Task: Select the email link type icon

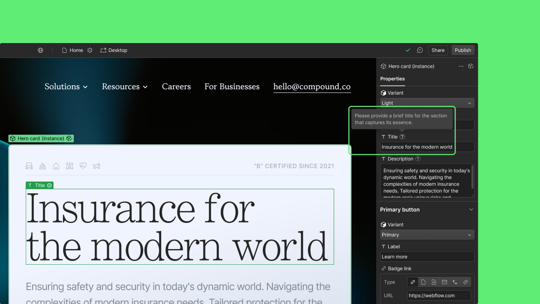Action: tap(444, 282)
